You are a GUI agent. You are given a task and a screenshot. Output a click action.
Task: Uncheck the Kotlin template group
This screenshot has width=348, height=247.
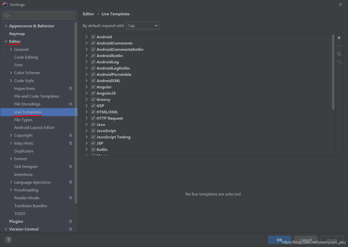point(93,149)
